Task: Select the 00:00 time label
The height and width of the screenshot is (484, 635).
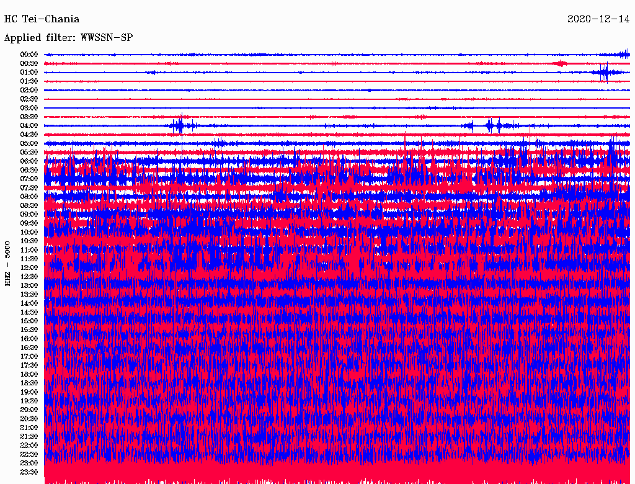Action: click(29, 55)
